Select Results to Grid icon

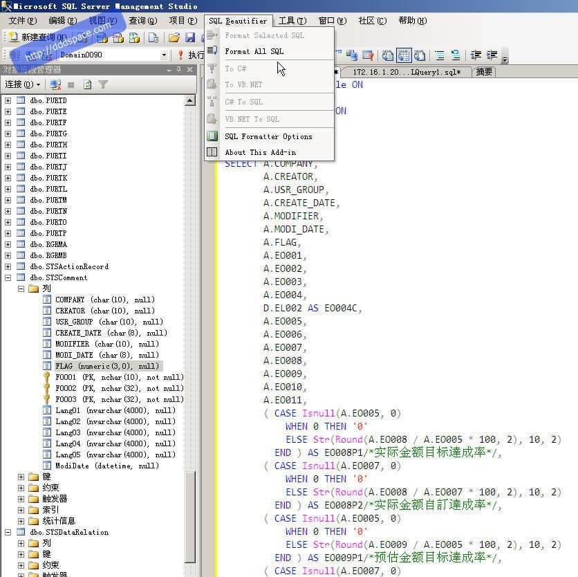coord(403,55)
